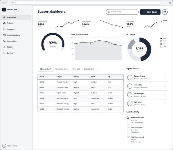Click the plus icon on New ticket

[145, 12]
